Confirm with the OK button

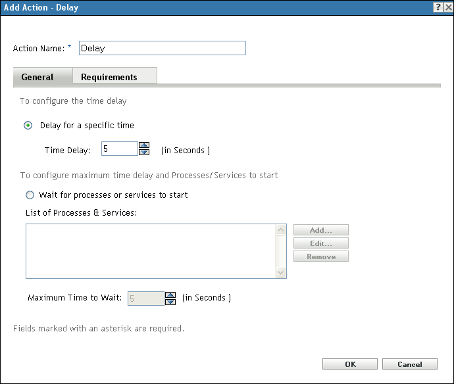350,364
